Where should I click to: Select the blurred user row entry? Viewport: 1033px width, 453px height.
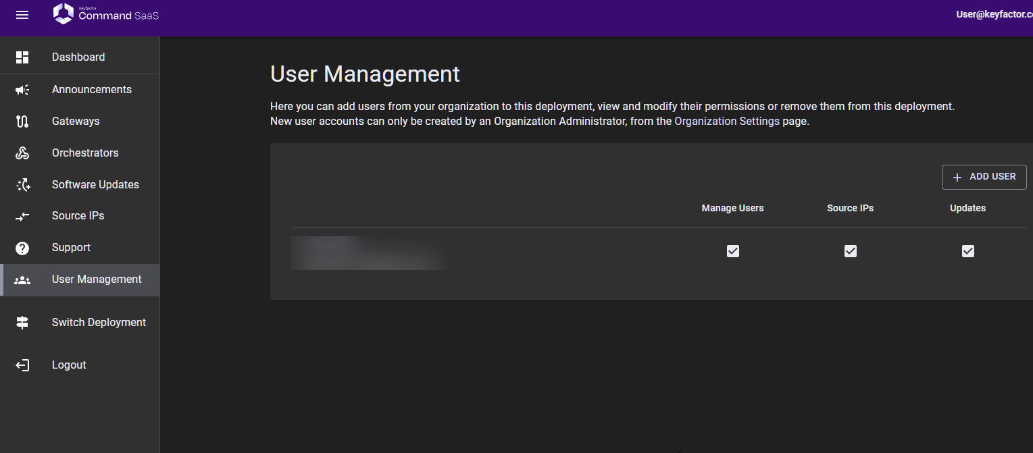(368, 253)
